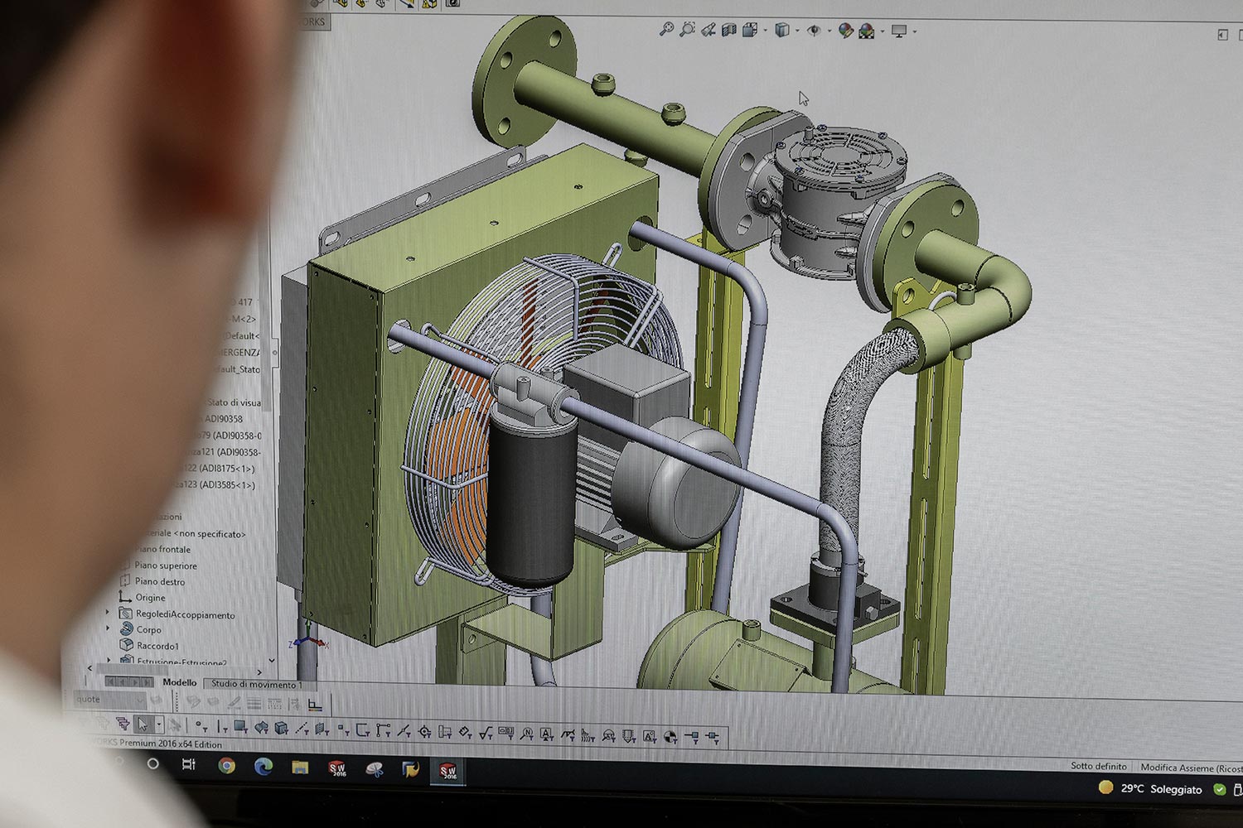Select the Piano destro plane

click(x=160, y=581)
